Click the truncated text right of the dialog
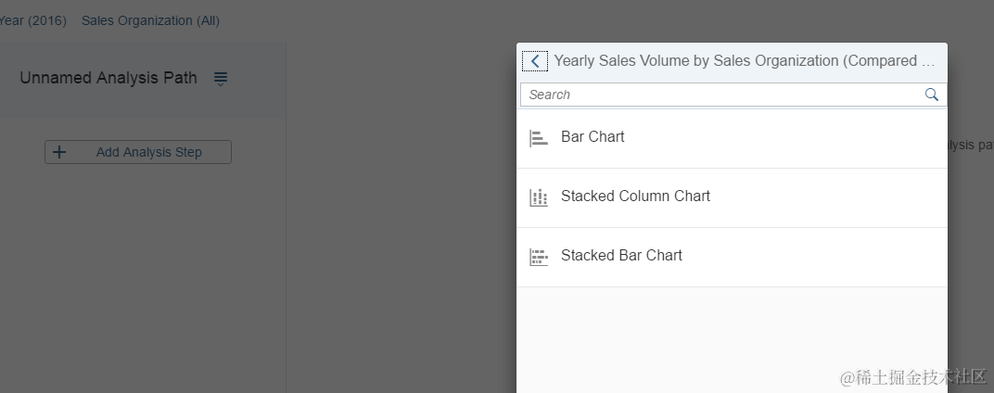This screenshot has width=994, height=393. (970, 146)
